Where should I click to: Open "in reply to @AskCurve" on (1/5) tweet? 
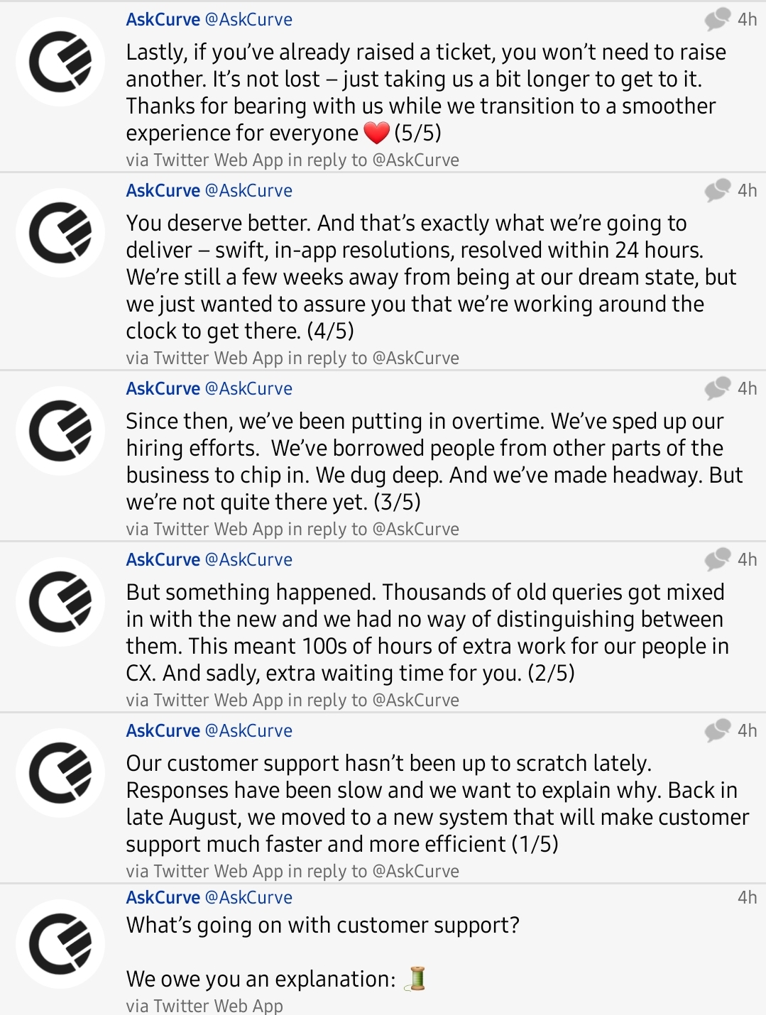(373, 871)
